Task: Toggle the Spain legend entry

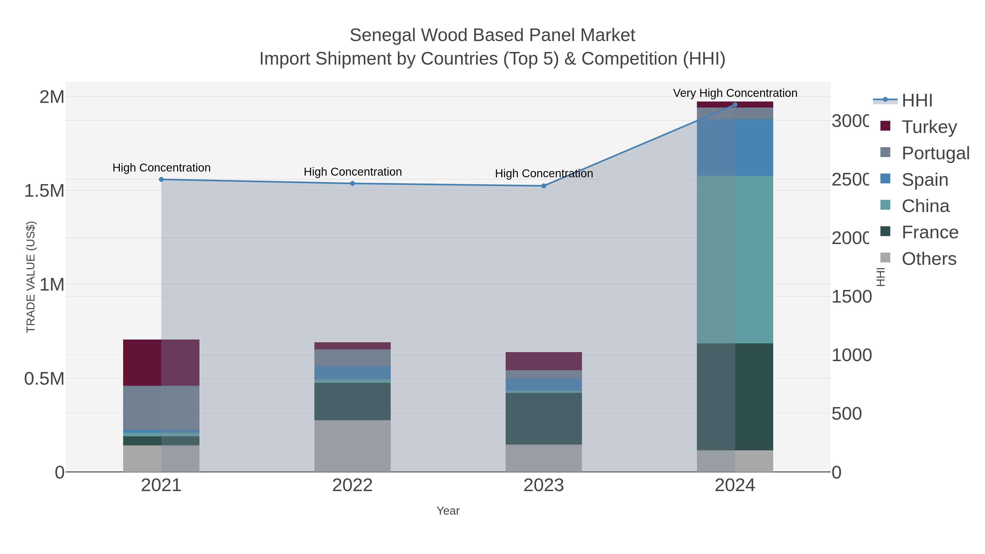Action: (914, 179)
